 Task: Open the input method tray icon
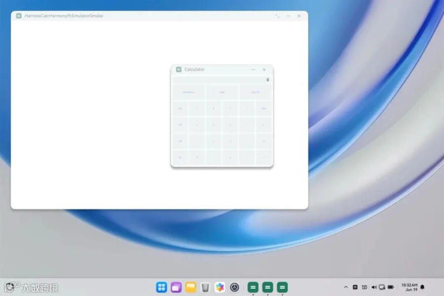355,287
